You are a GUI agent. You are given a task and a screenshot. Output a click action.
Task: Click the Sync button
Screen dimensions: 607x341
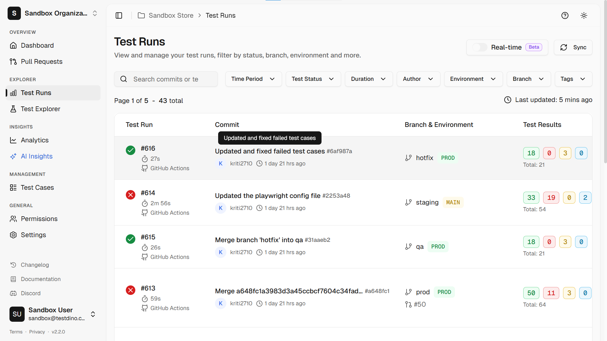[573, 47]
